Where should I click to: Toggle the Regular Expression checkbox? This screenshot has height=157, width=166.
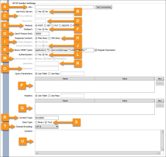tap(96, 50)
